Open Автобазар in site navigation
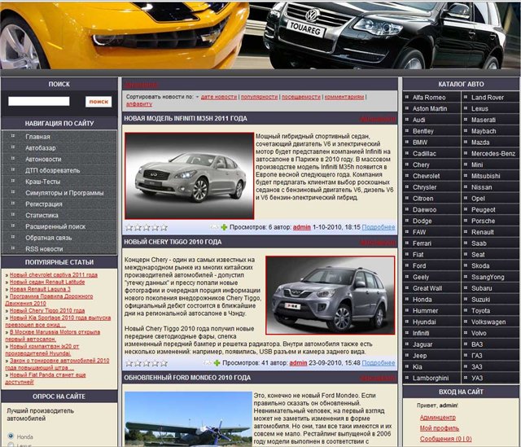Image resolution: width=521 pixels, height=447 pixels. coord(41,148)
